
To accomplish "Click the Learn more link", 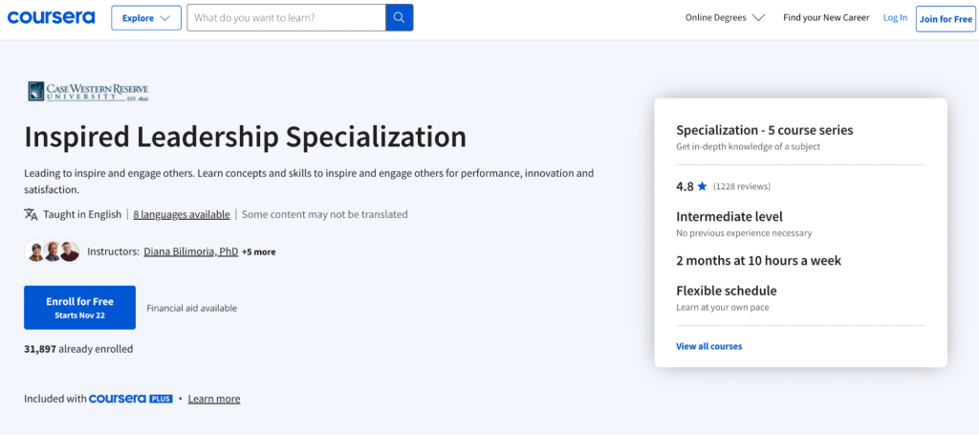I will pyautogui.click(x=214, y=399).
